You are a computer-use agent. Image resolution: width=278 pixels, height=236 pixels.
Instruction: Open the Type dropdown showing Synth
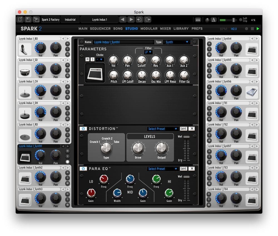point(176,42)
